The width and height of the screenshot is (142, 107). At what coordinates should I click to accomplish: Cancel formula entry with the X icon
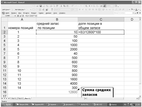tap(18, 16)
